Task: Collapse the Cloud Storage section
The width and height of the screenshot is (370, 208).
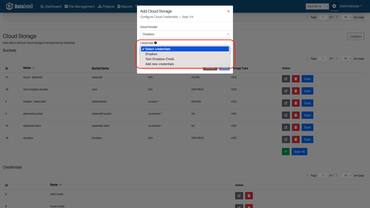Action: pyautogui.click(x=356, y=36)
